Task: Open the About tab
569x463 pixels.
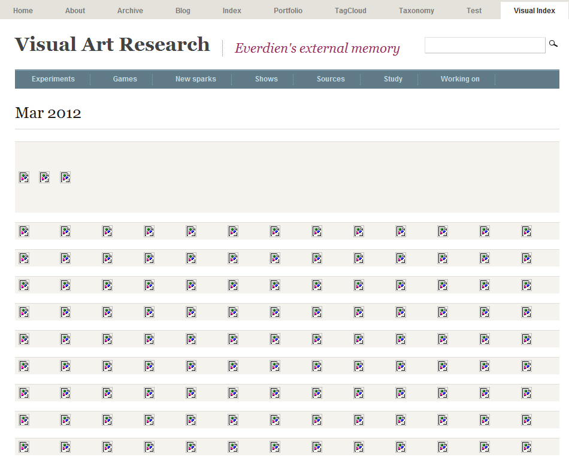Action: tap(75, 11)
